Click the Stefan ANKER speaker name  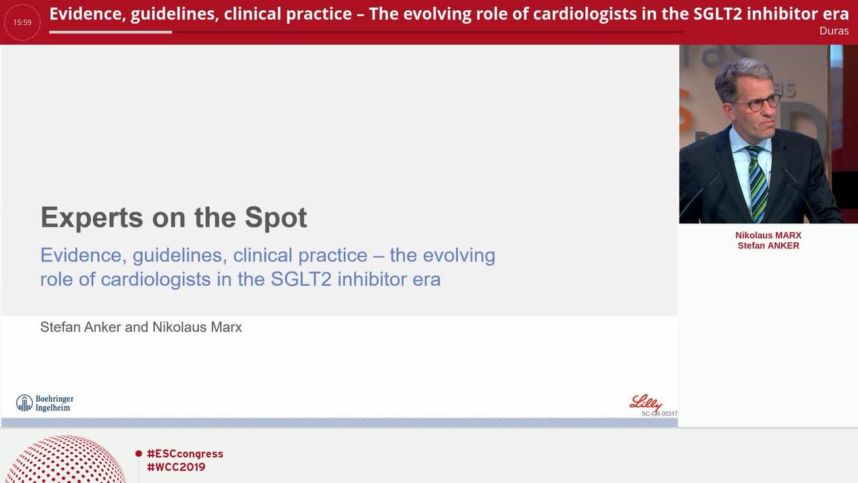[x=768, y=246]
